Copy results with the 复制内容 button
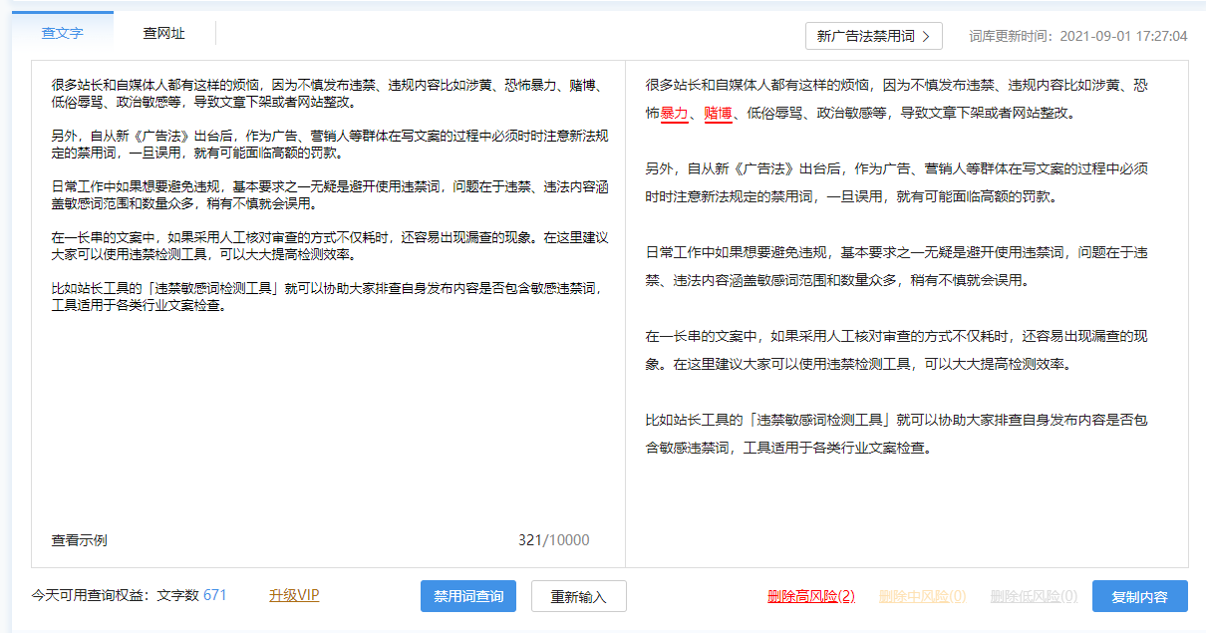This screenshot has width=1206, height=633. [x=1139, y=596]
